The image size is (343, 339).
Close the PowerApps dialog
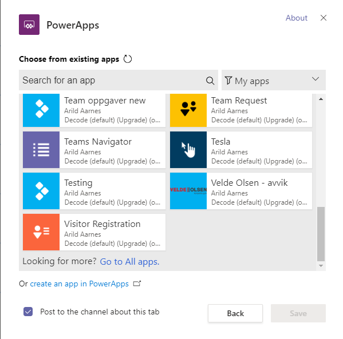click(324, 18)
